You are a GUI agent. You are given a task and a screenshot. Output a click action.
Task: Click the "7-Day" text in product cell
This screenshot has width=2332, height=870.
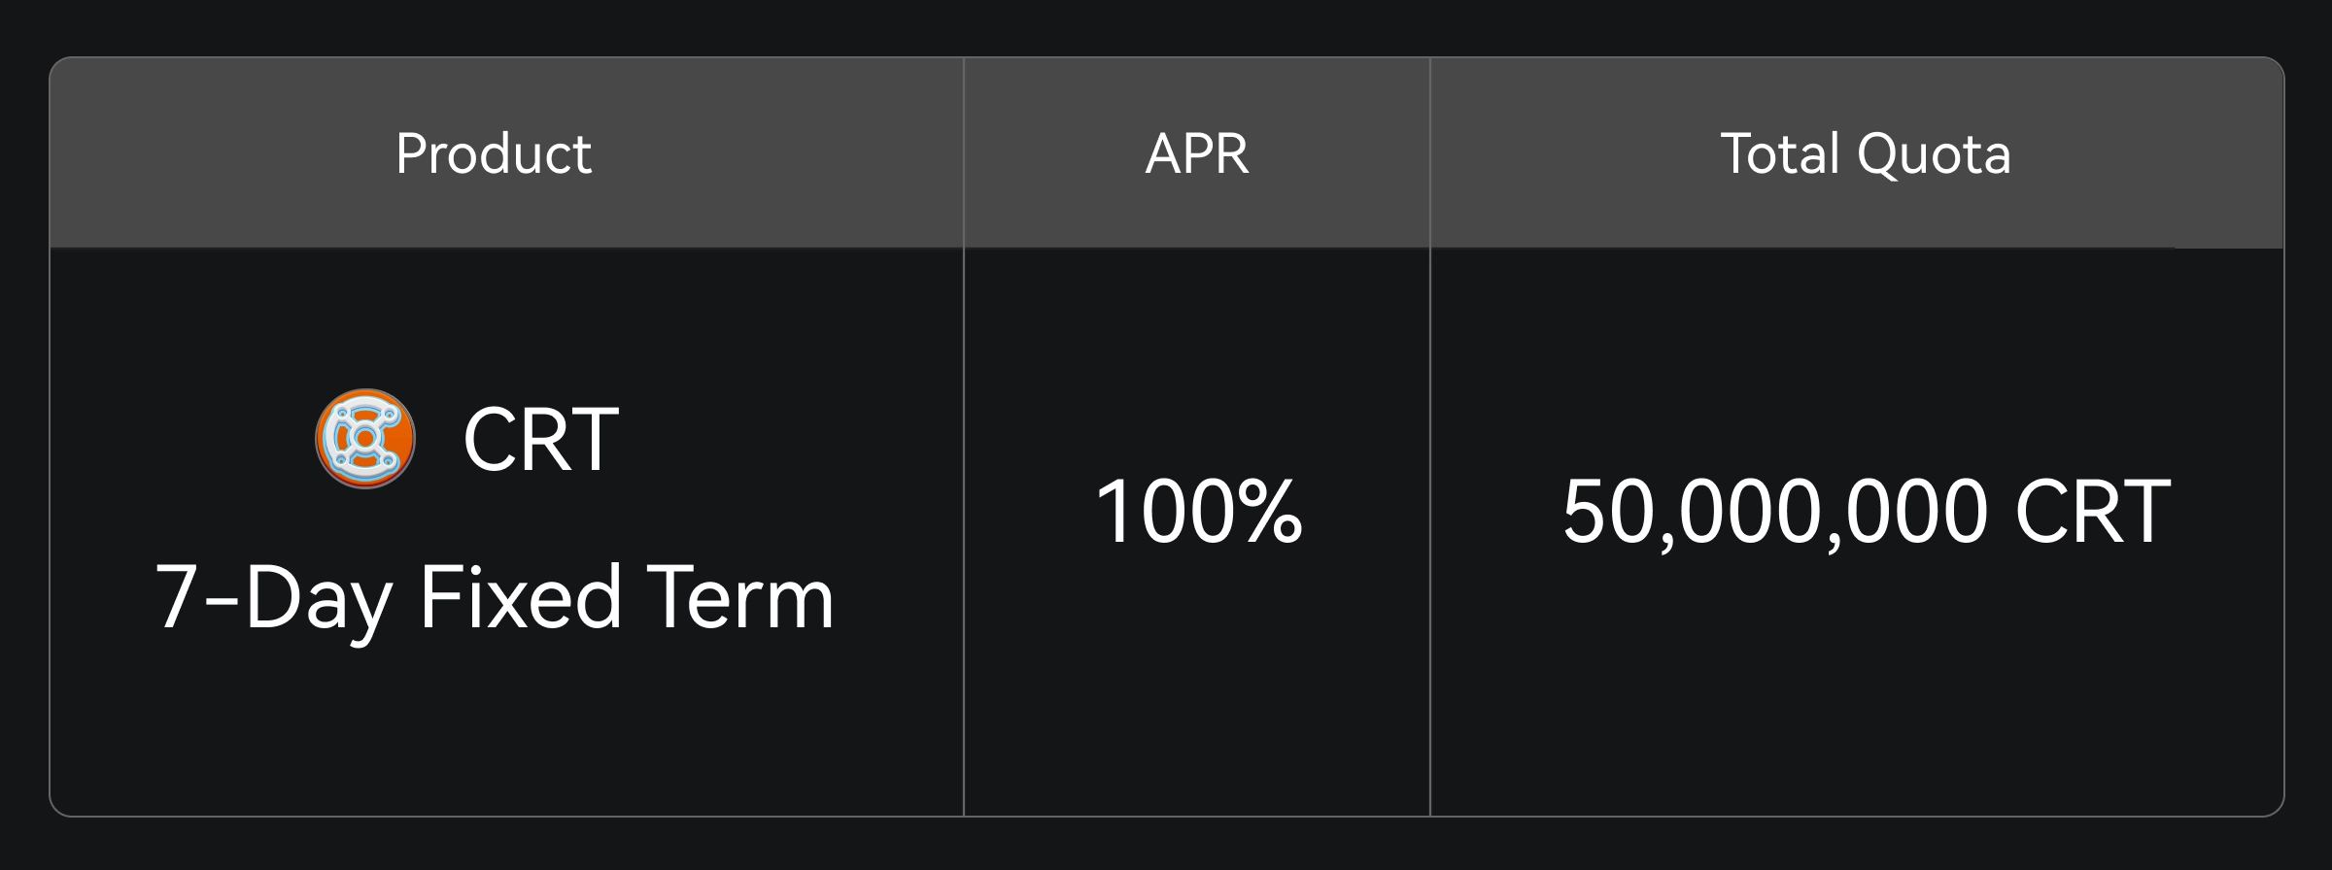click(x=273, y=598)
